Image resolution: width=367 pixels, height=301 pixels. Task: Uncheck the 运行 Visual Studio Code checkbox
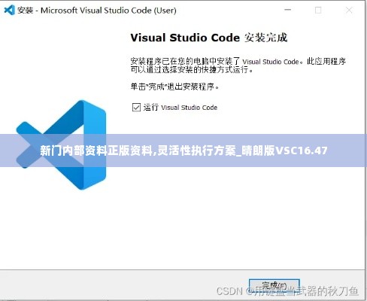(136, 108)
